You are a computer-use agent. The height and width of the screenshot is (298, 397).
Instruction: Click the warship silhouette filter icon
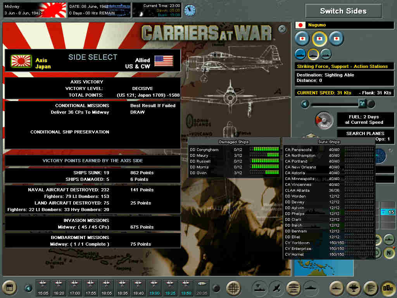pos(311,288)
